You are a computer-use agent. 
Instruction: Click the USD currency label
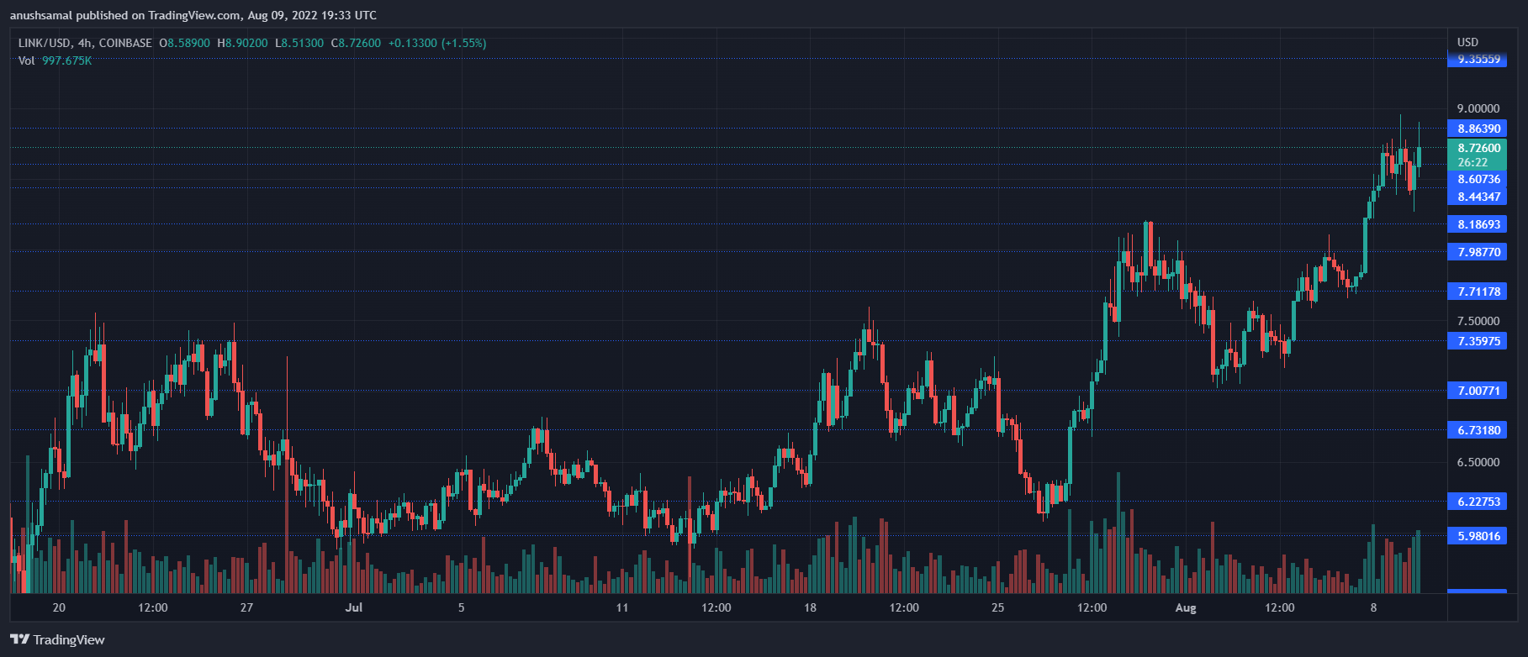1467,42
